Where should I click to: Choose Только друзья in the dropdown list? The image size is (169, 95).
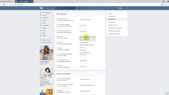coord(87,42)
